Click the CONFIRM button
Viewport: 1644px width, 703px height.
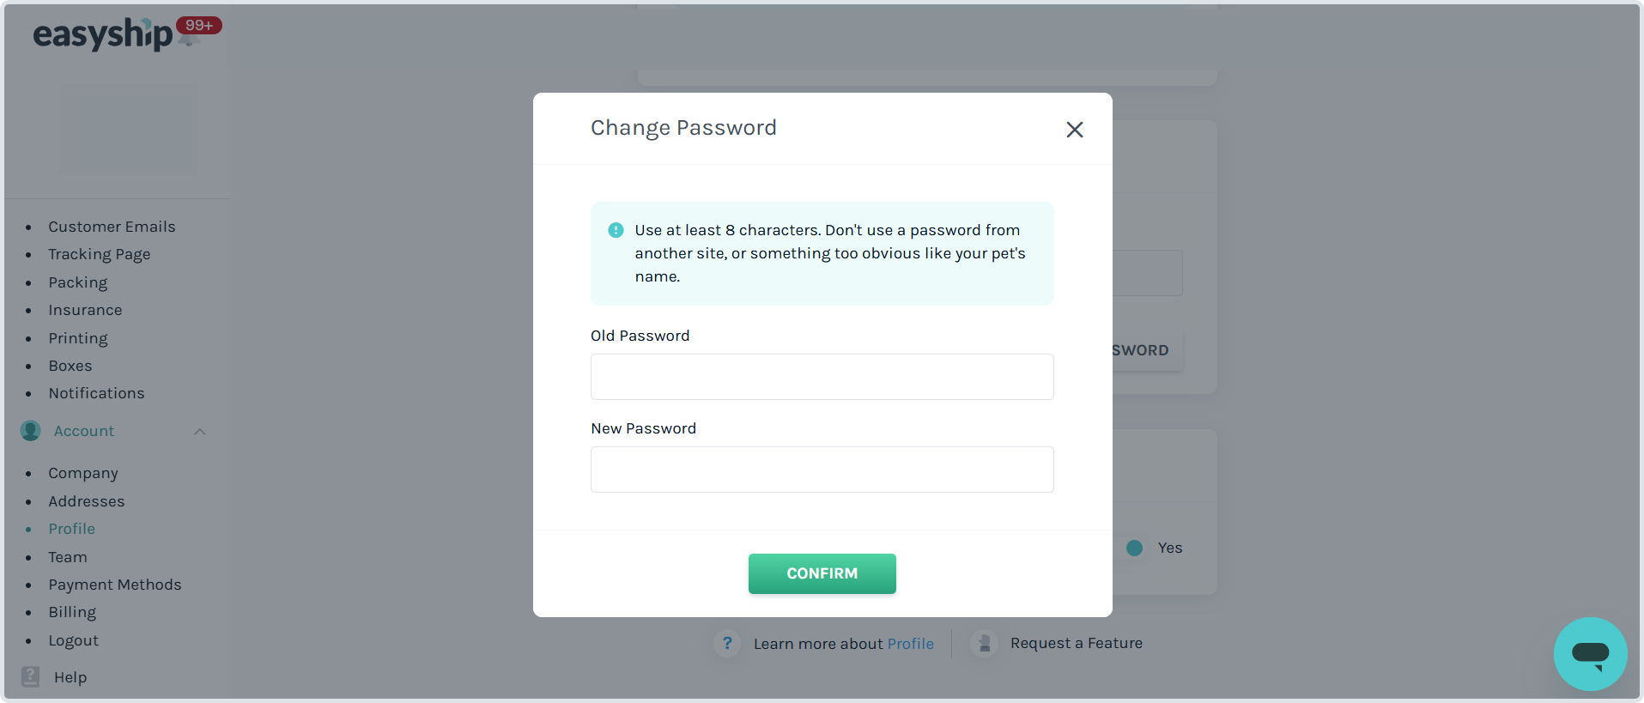pyautogui.click(x=822, y=573)
